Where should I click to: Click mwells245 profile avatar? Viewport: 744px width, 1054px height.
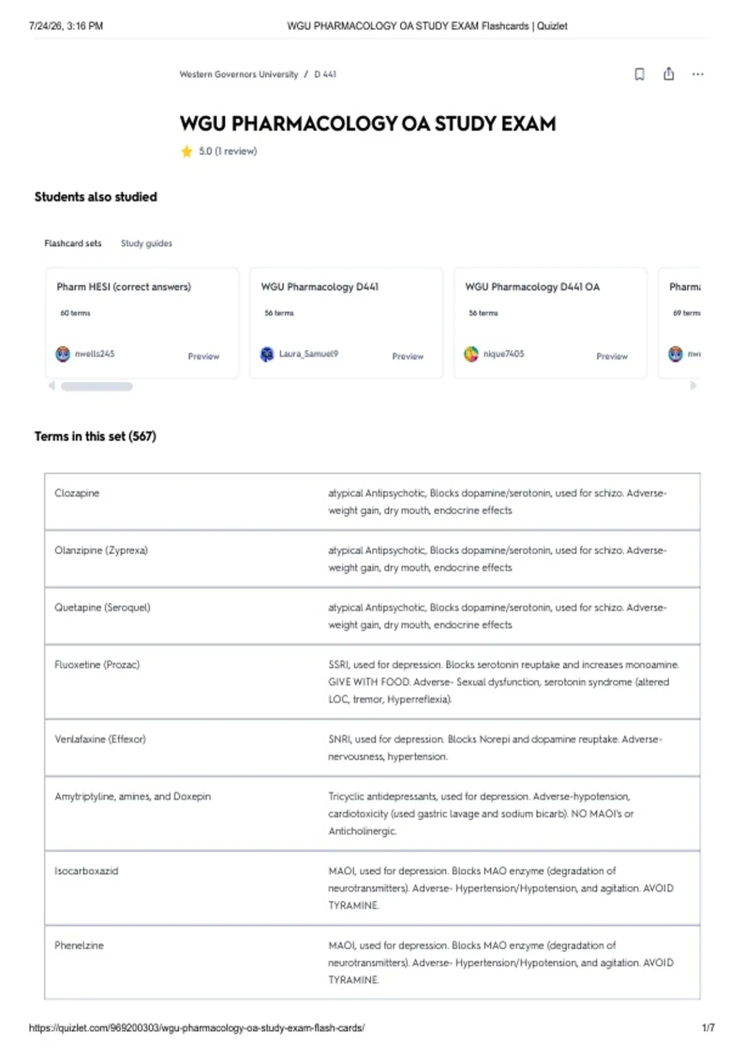pyautogui.click(x=63, y=354)
